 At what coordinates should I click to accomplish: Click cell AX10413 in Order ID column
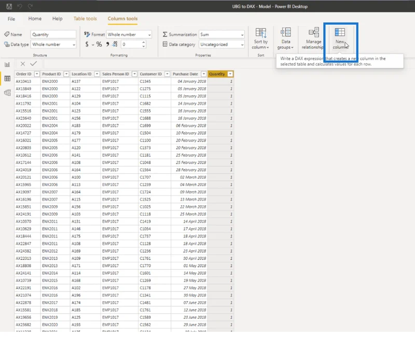coord(23,81)
